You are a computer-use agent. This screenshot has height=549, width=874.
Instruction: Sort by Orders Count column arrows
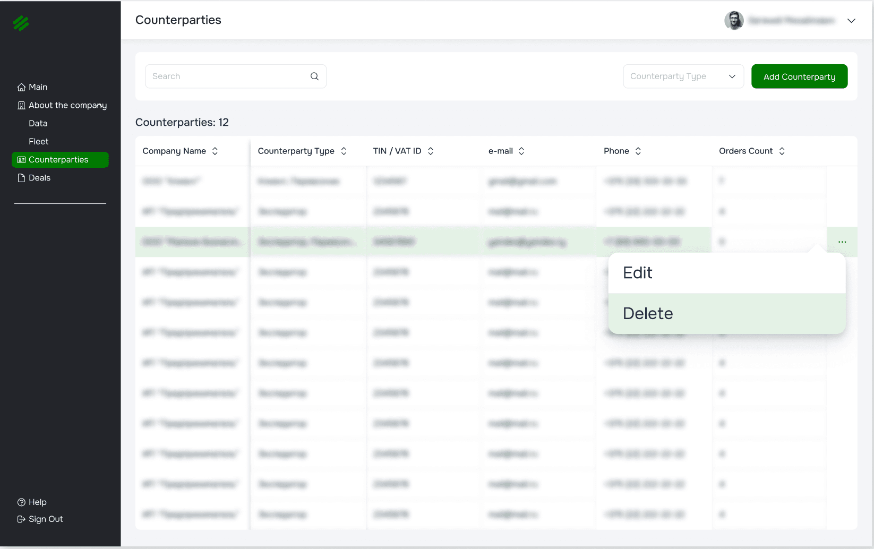[x=782, y=151]
